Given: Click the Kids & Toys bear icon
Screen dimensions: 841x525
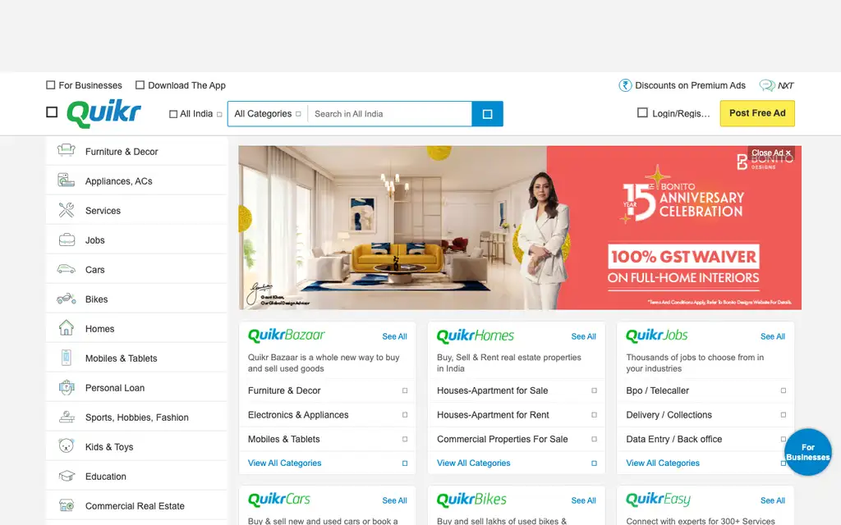Looking at the screenshot, I should tap(66, 445).
